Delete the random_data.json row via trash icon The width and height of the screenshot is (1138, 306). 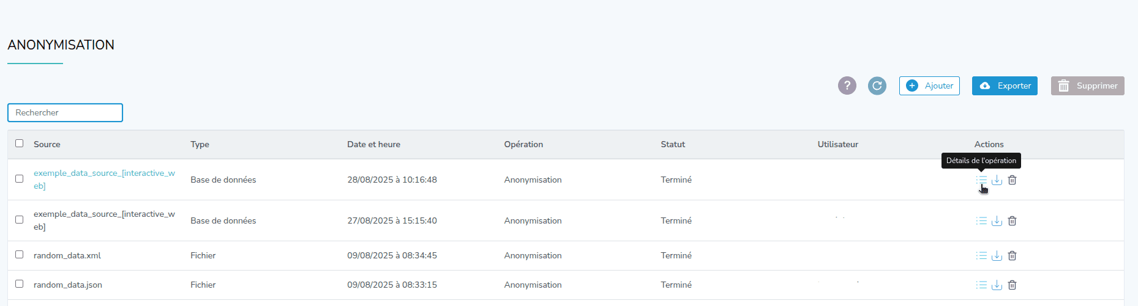[1012, 285]
